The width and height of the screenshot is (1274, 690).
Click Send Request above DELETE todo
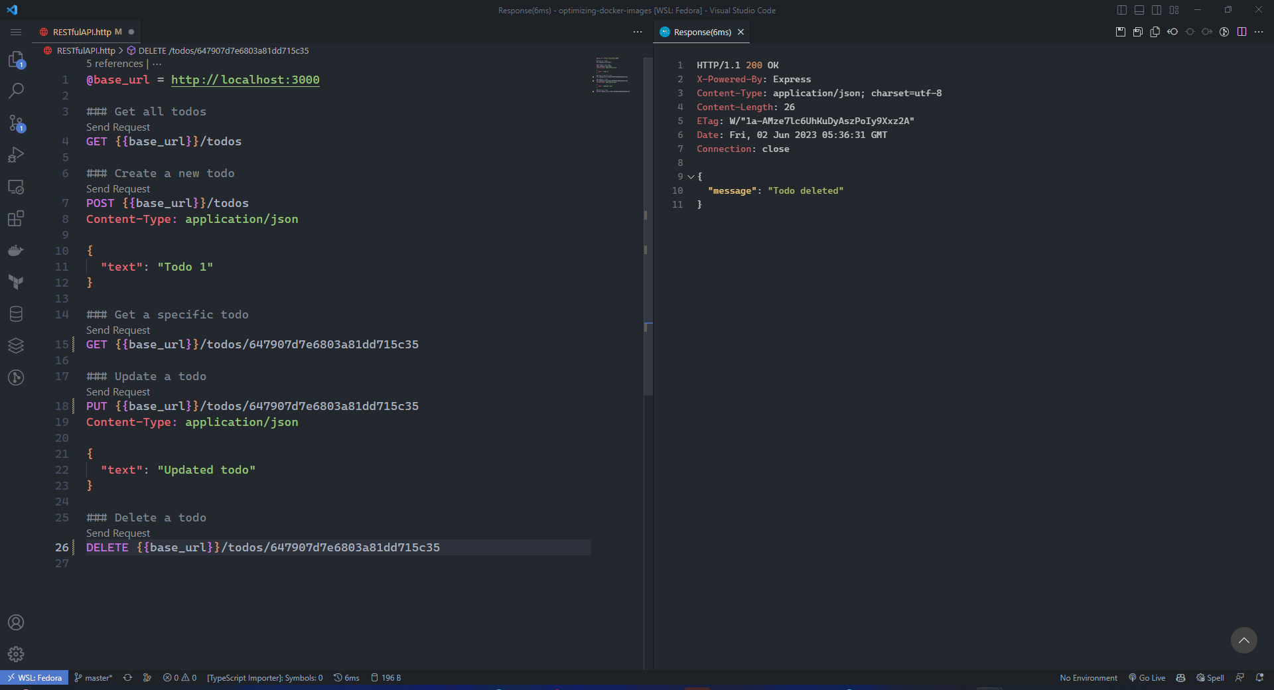pyautogui.click(x=118, y=533)
